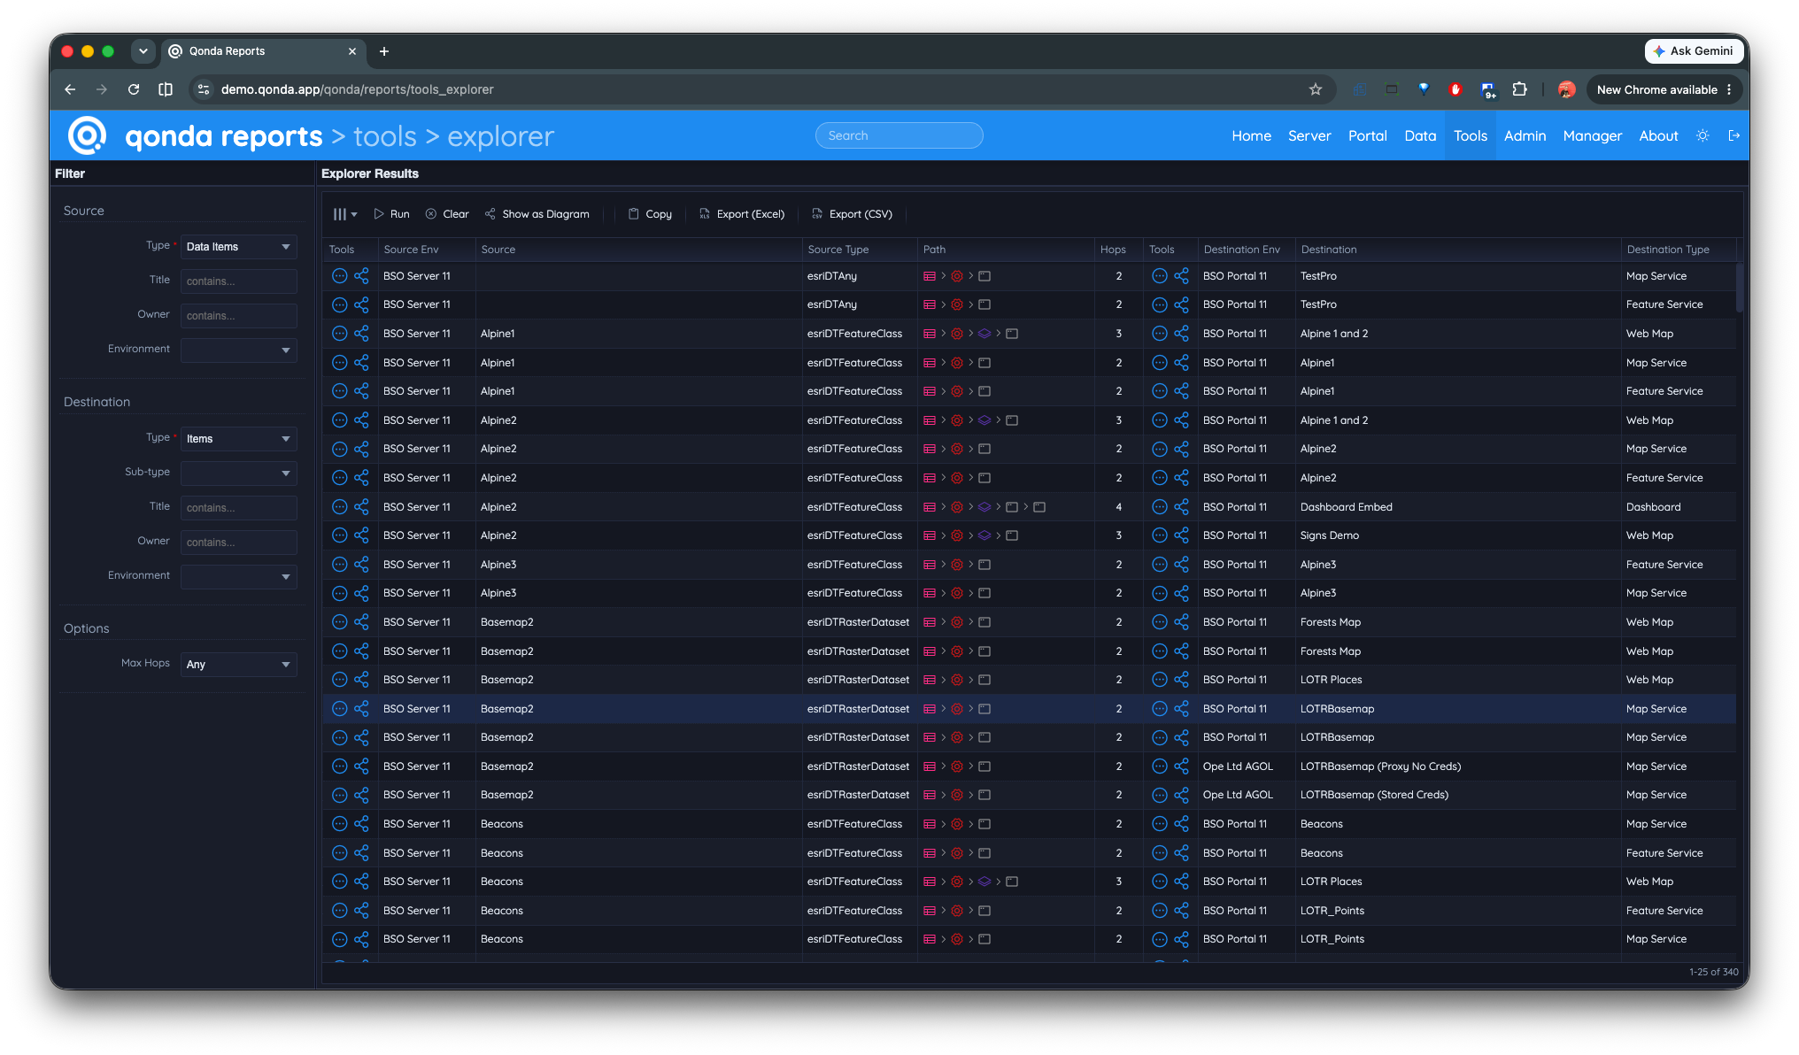Click the logout icon in header
Screen dimensions: 1799x1055
pos(1734,135)
